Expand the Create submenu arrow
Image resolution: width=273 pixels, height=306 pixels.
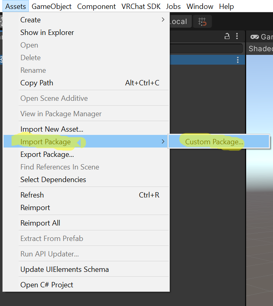coord(163,20)
